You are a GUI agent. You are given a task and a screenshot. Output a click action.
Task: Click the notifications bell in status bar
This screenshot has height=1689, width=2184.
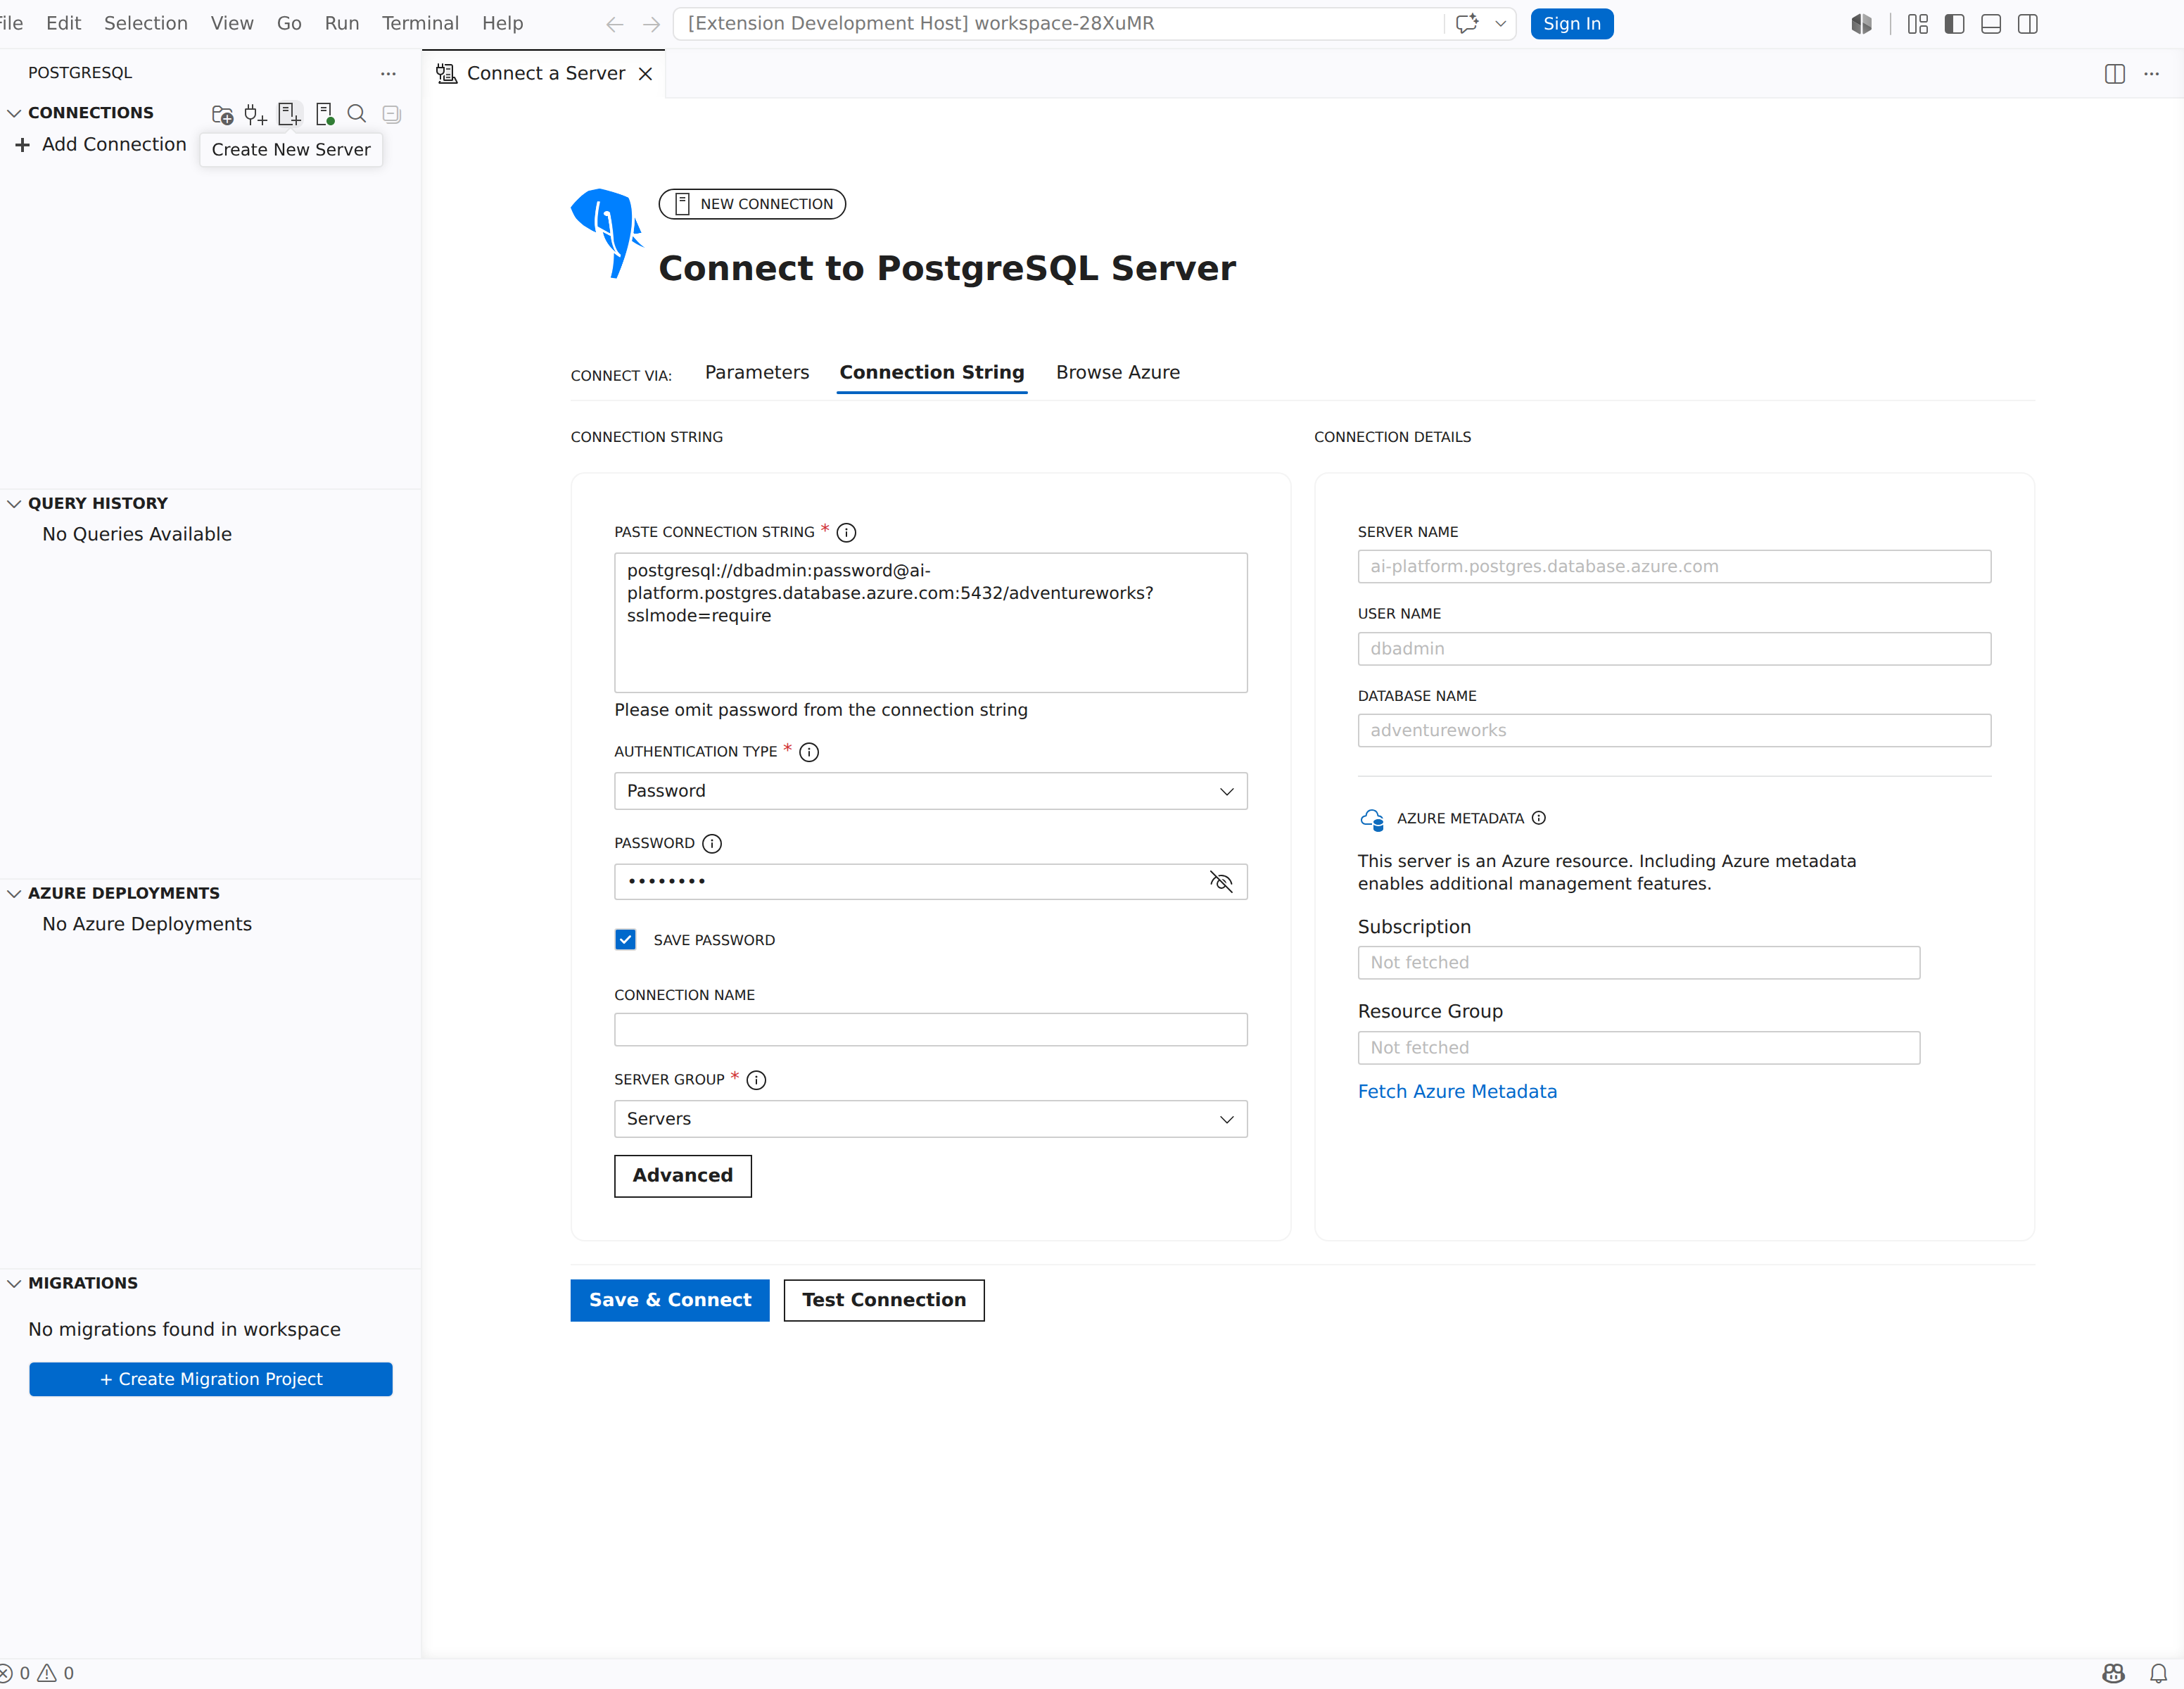(x=2159, y=1673)
